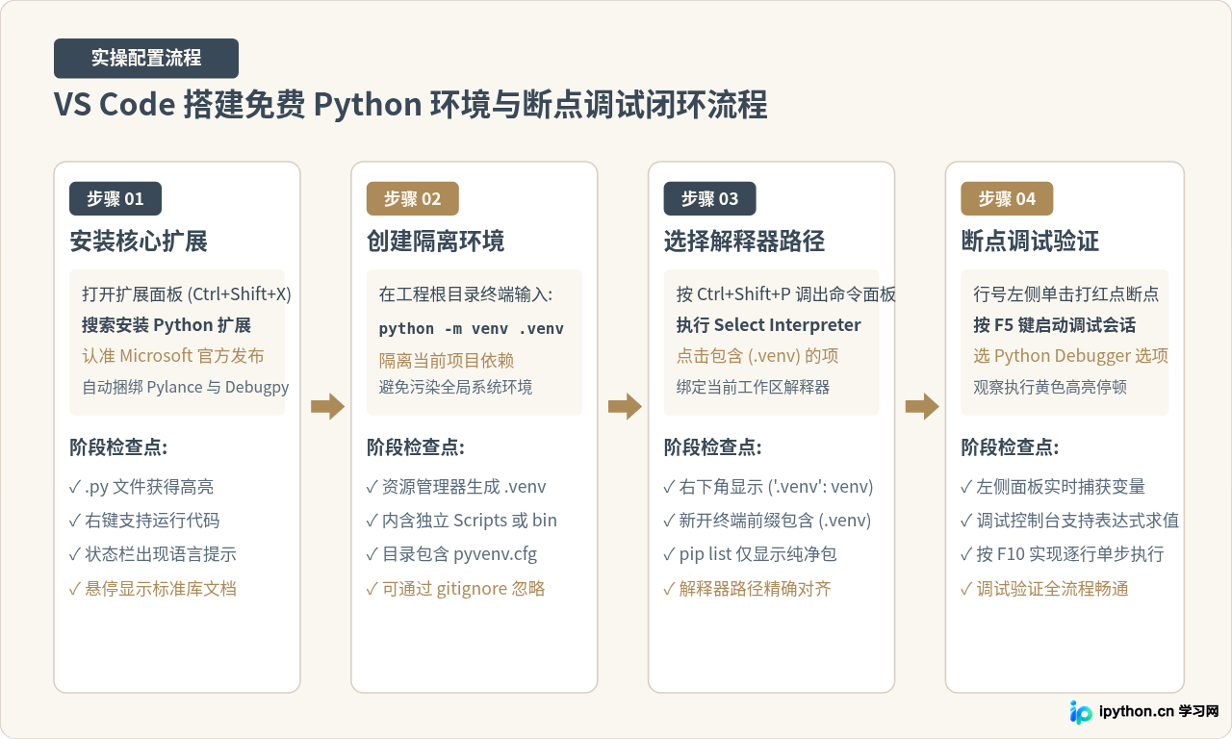Click the checkpoint '按 F10 实现逐行单步执行'
Image resolution: width=1232 pixels, height=739 pixels.
click(x=1064, y=554)
